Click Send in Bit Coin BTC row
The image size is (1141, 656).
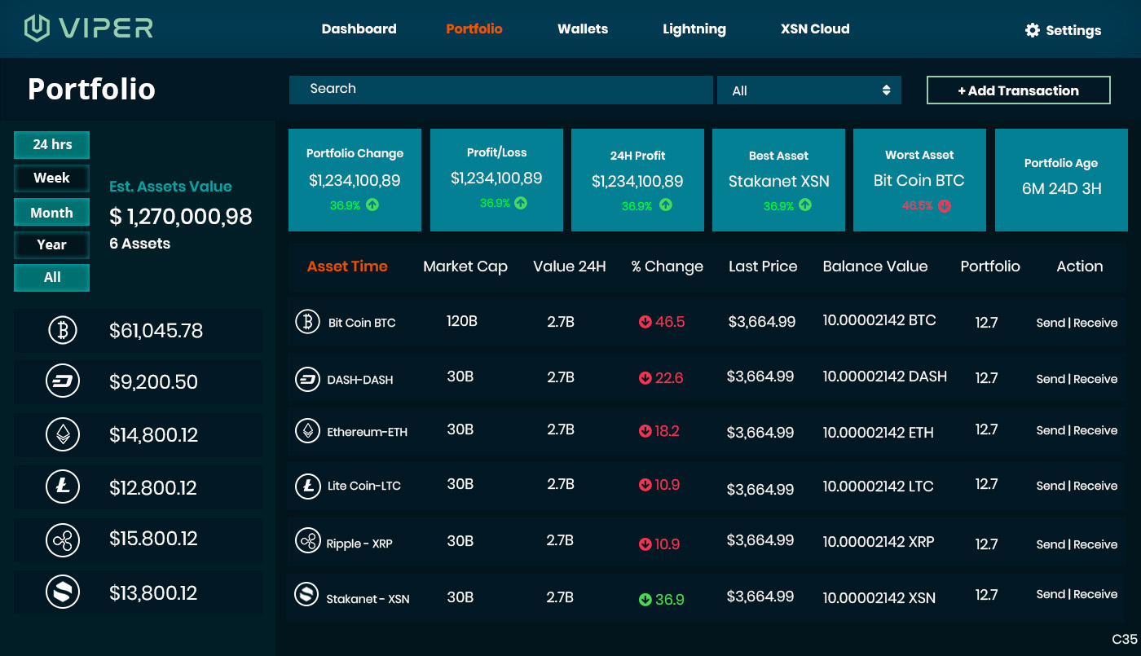click(x=1051, y=323)
